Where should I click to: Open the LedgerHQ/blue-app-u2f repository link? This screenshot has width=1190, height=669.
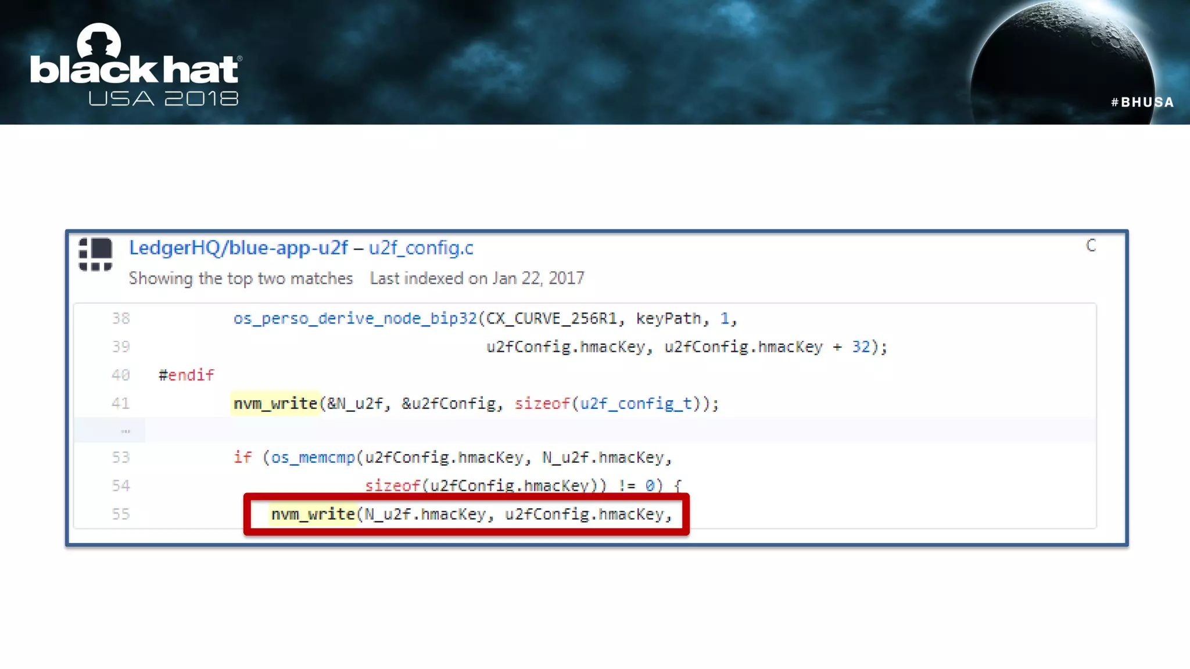point(238,248)
